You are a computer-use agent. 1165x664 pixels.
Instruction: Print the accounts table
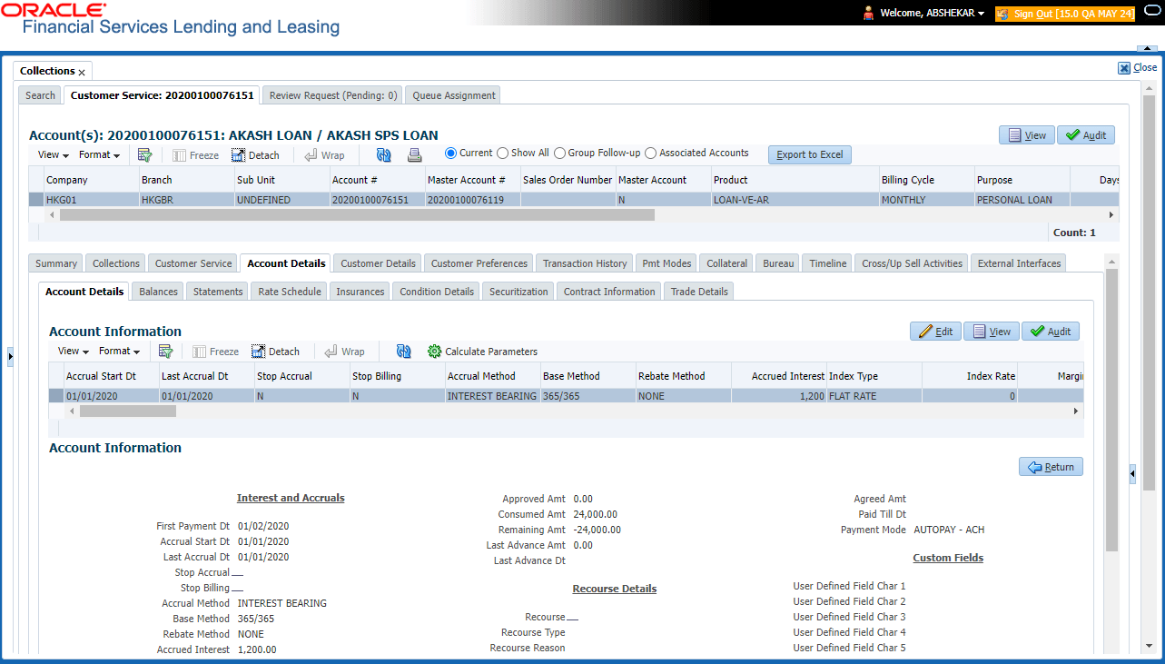pyautogui.click(x=414, y=155)
